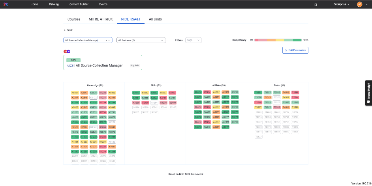Open the Tags filter dropdown
The image size is (372, 186).
(194, 40)
